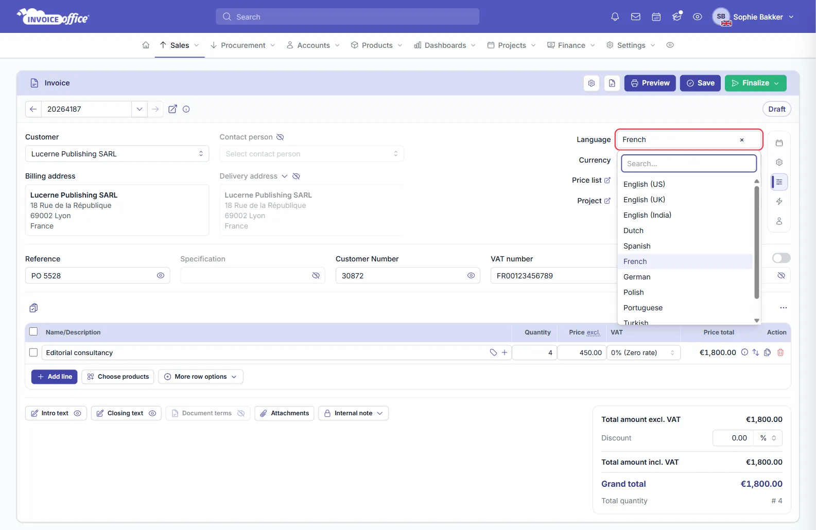Select German from the language list
The height and width of the screenshot is (530, 816).
pos(685,277)
